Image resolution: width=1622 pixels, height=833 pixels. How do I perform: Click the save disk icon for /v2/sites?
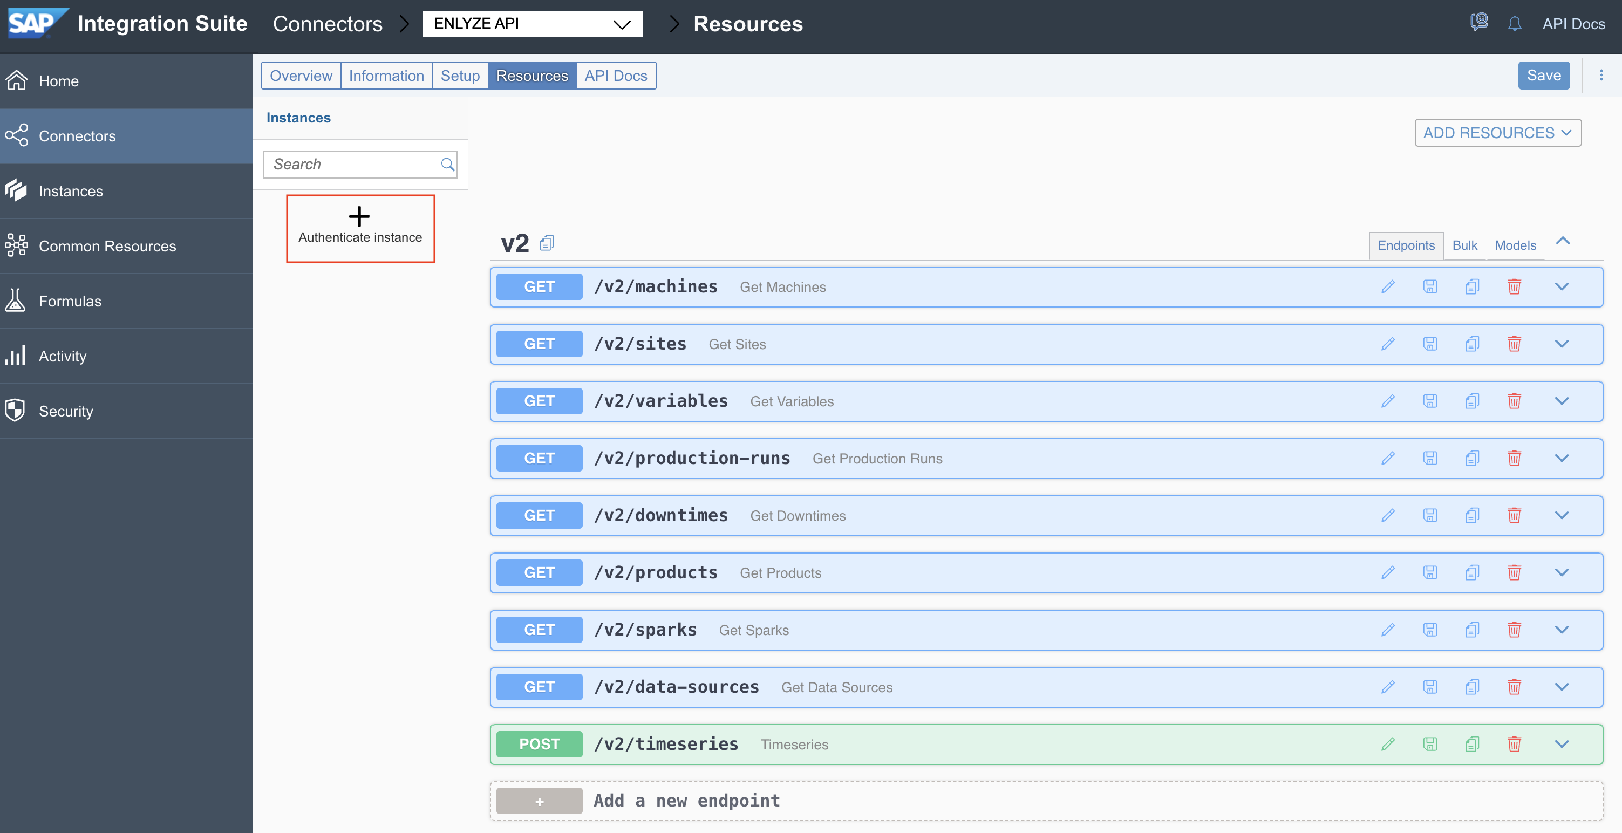point(1430,344)
